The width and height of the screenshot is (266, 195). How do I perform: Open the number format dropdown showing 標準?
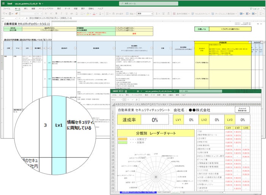(145, 14)
